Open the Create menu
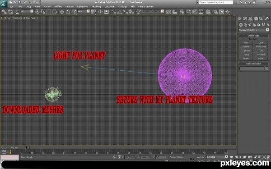271x169 pixels. 47,7
